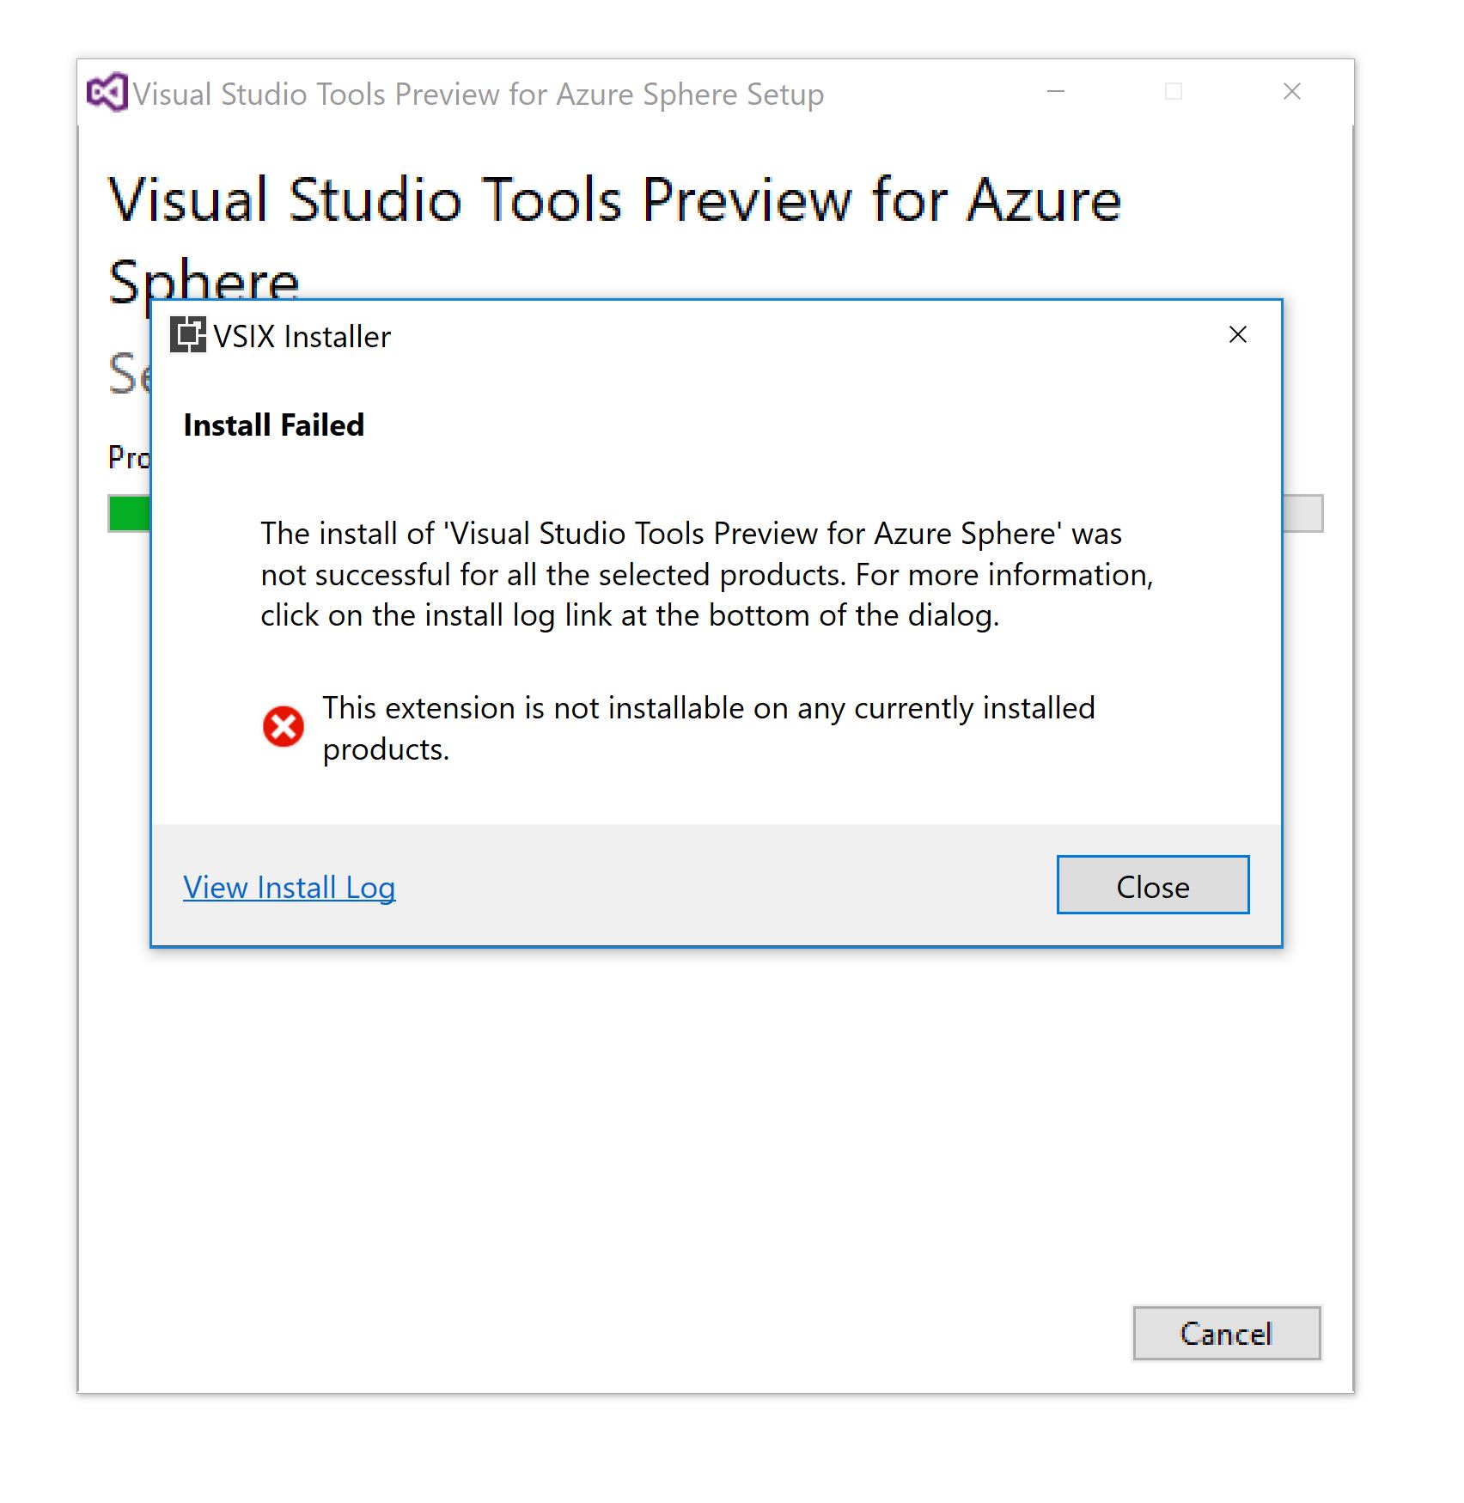Minimize the Azure Sphere Setup window
Viewport: 1464px width, 1503px height.
point(1056,91)
